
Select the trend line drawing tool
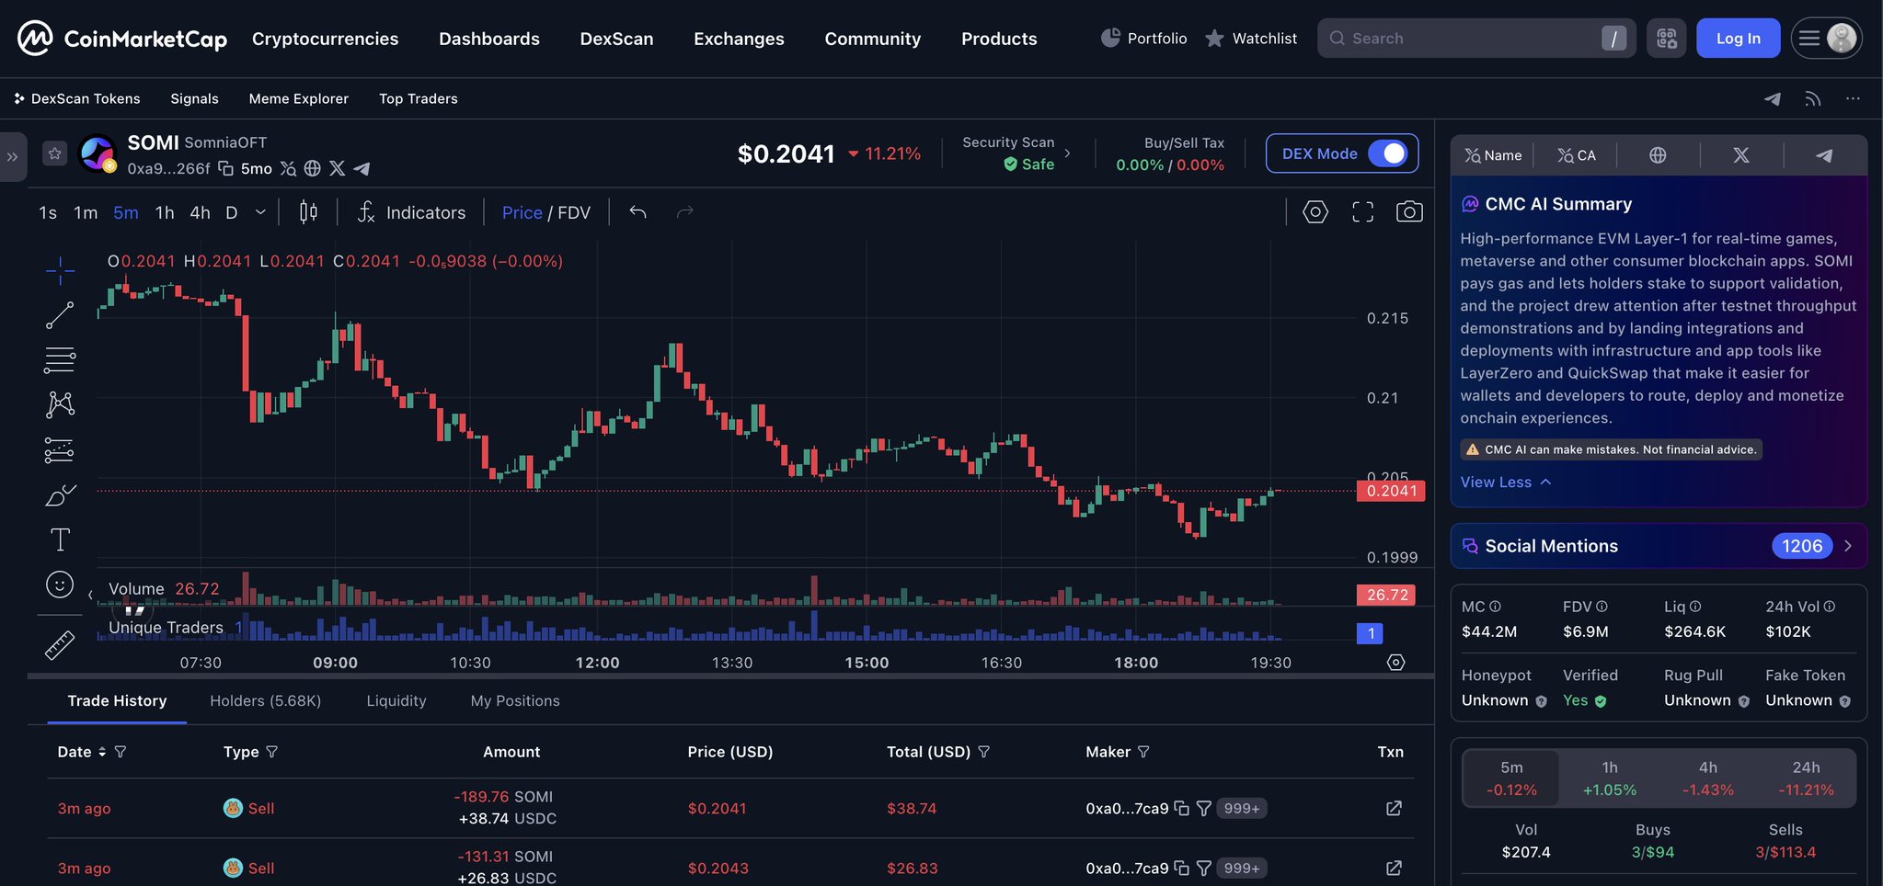tap(60, 315)
